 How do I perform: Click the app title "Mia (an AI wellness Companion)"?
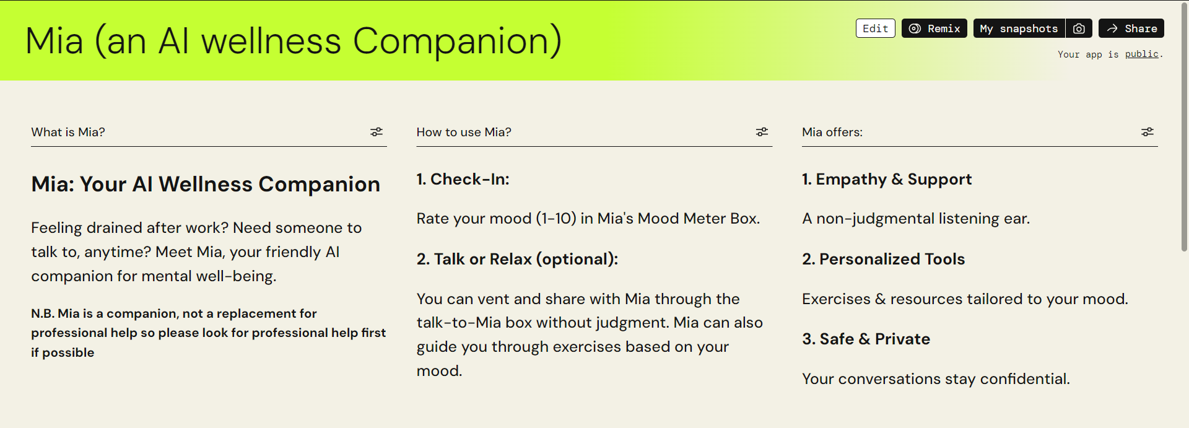pyautogui.click(x=294, y=41)
